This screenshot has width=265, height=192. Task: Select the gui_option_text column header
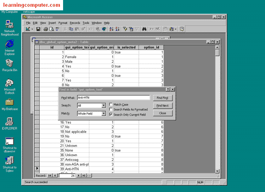click(x=77, y=47)
